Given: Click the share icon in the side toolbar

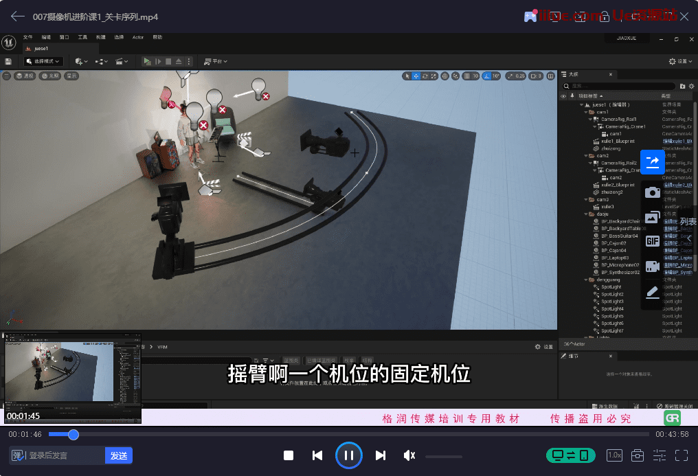Looking at the screenshot, I should [652, 162].
